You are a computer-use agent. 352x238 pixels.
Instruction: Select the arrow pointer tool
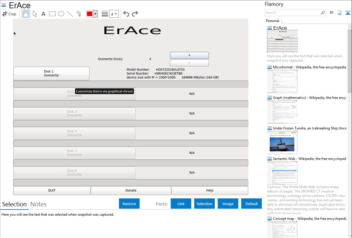pos(35,14)
